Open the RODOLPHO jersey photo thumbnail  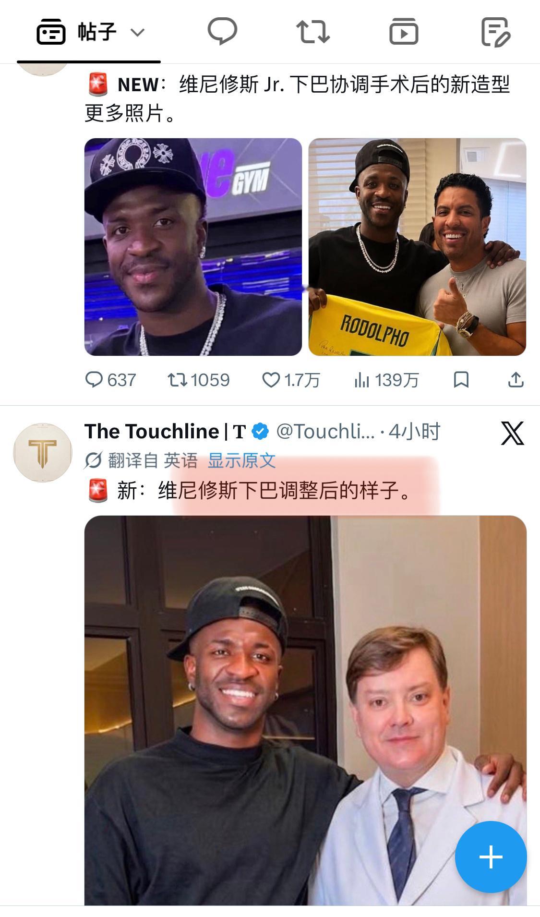(417, 247)
